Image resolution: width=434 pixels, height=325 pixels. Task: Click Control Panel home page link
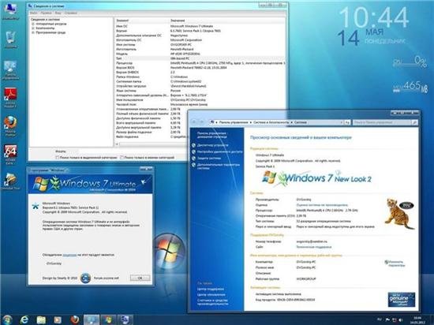click(x=211, y=135)
